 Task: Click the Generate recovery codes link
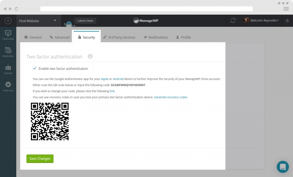(x=171, y=97)
